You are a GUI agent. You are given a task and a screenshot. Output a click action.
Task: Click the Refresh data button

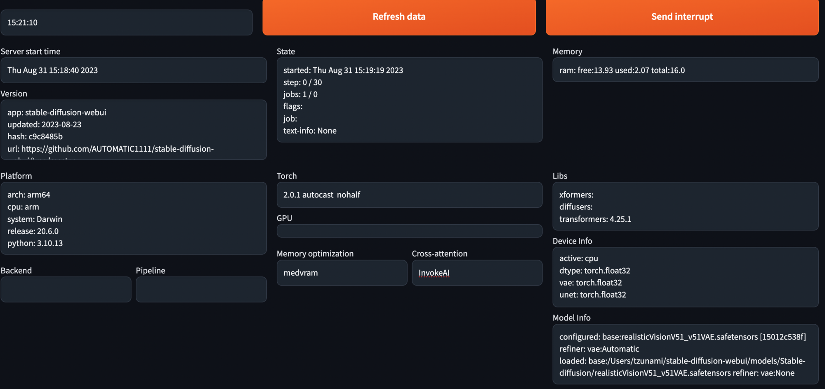click(399, 17)
